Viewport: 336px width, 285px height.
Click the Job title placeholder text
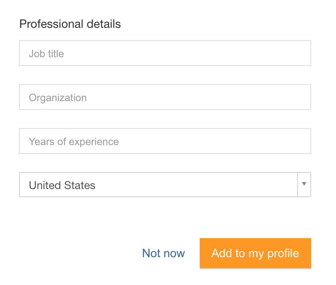[46, 53]
